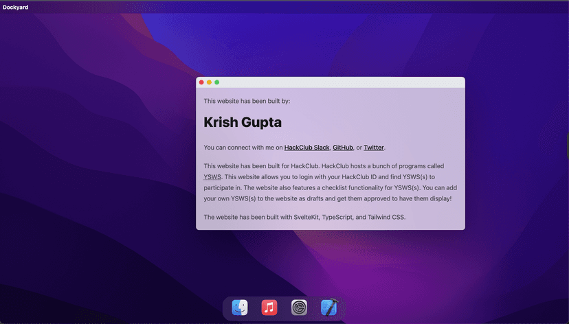
Task: Open Finder from the dock
Action: 240,308
